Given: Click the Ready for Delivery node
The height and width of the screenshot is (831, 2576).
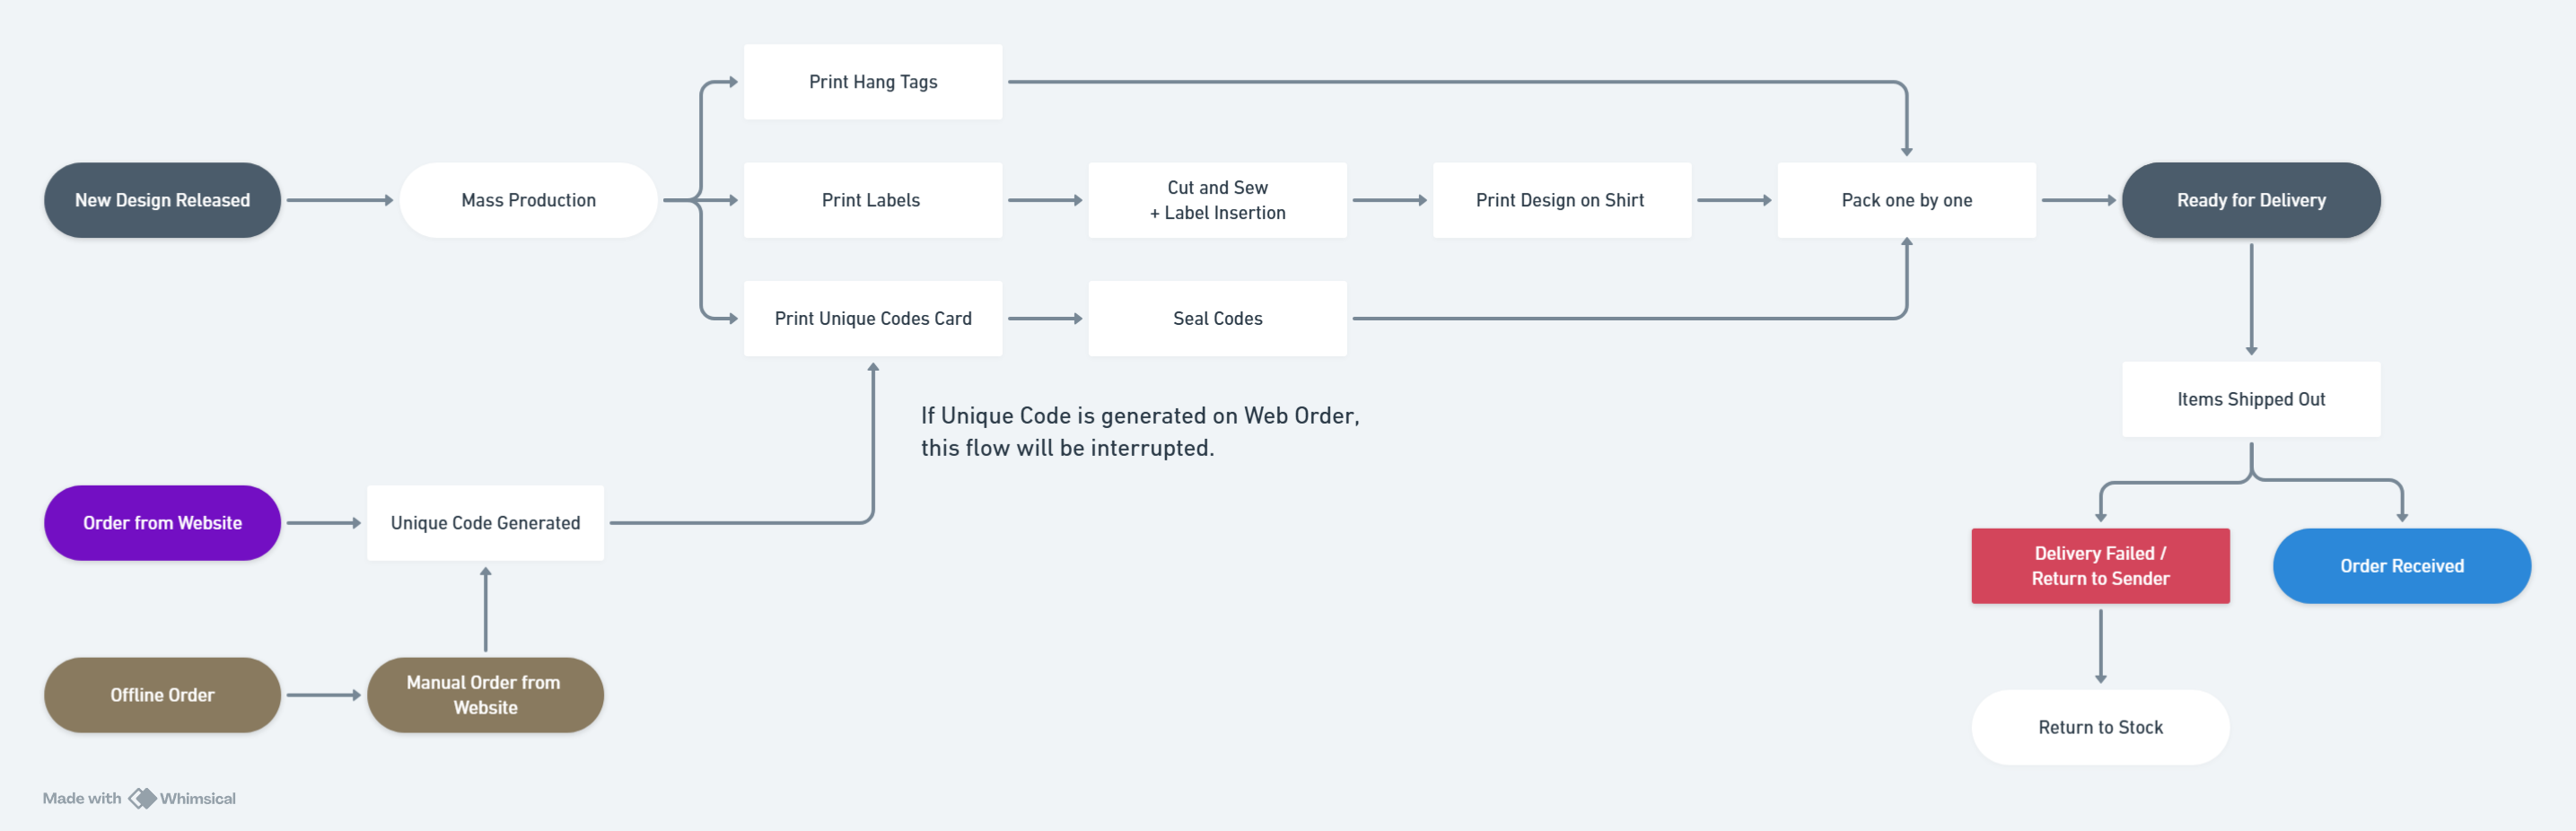Looking at the screenshot, I should click(x=2250, y=200).
